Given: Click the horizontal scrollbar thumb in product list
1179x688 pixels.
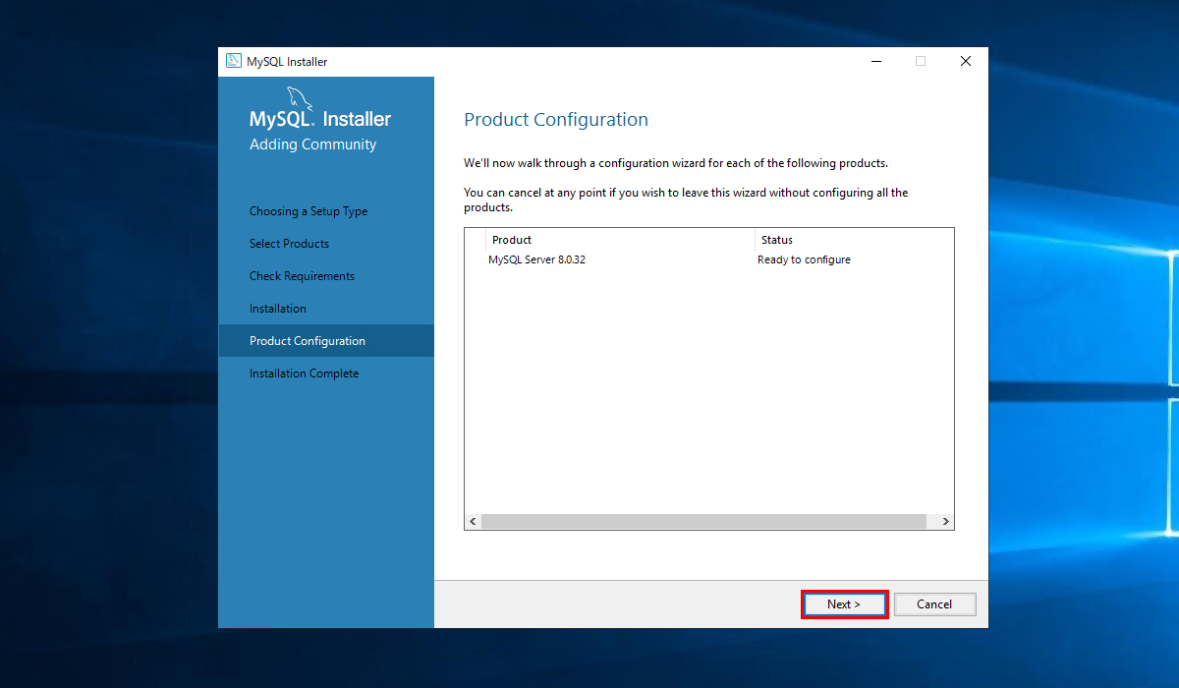Looking at the screenshot, I should pos(703,522).
